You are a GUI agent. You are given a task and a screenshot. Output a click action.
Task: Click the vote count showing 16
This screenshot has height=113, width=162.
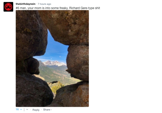[17, 110]
